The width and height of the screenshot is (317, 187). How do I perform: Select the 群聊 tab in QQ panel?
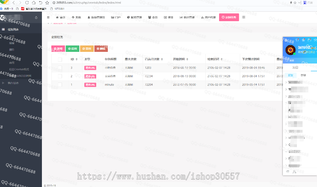[x=303, y=75]
